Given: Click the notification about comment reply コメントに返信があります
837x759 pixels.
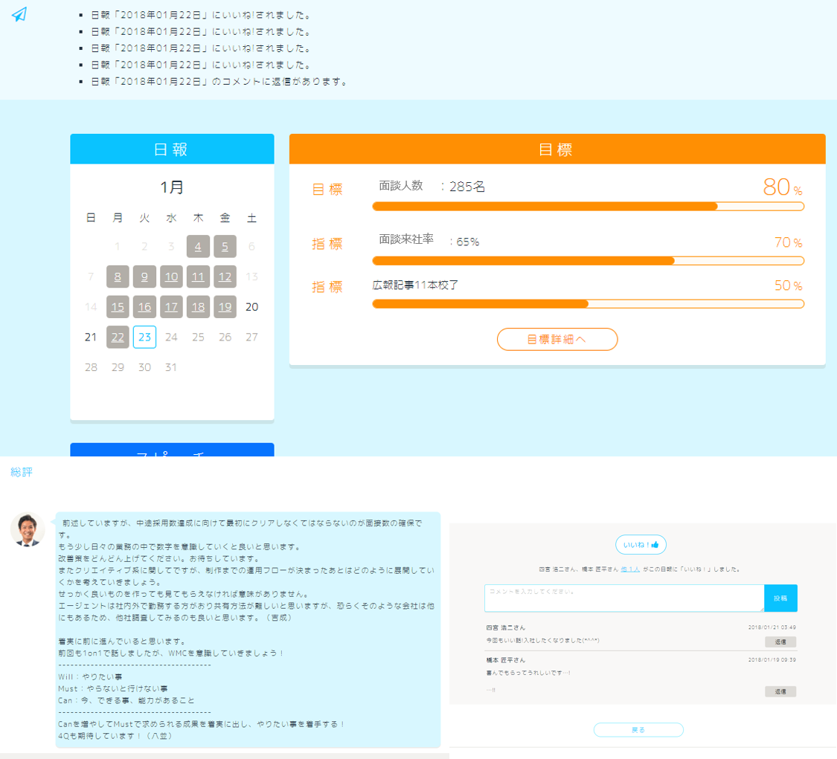Looking at the screenshot, I should [220, 82].
